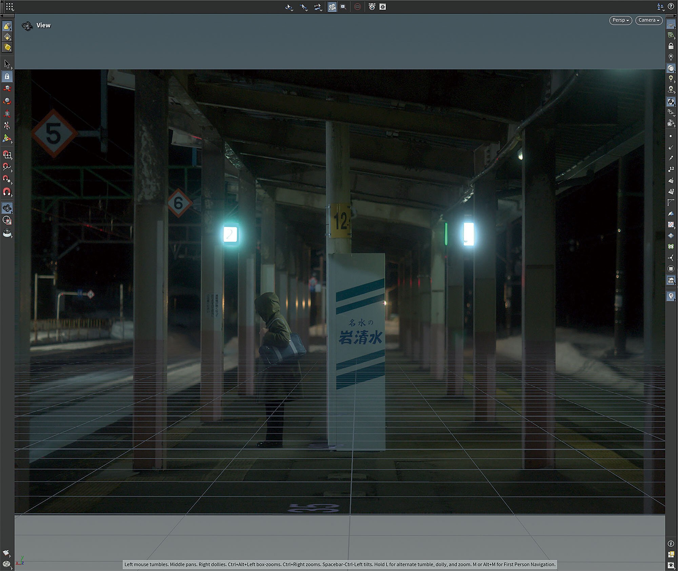Open the Persp viewport dropdown
Image resolution: width=678 pixels, height=571 pixels.
[620, 20]
